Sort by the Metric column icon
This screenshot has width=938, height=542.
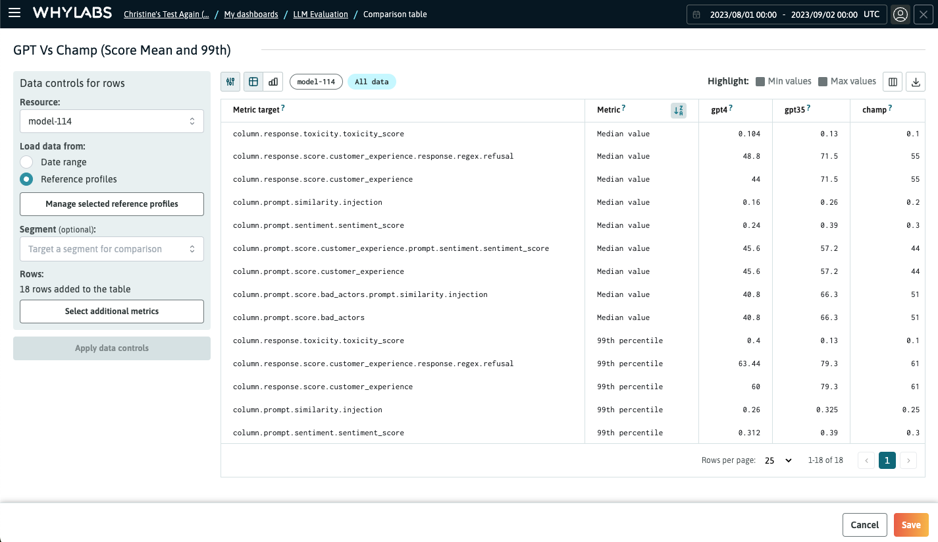click(x=678, y=111)
